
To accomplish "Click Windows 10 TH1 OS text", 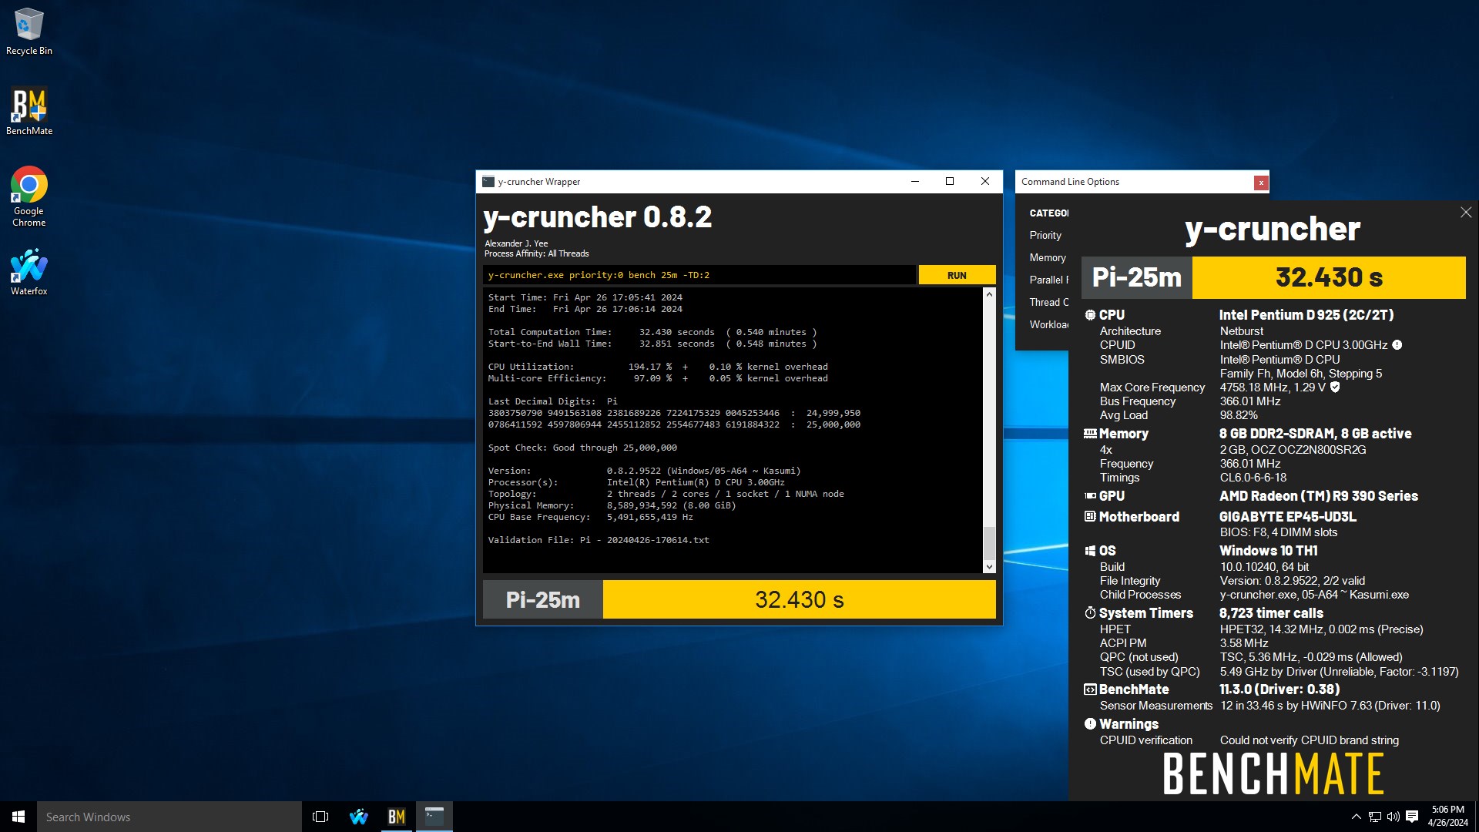I will pyautogui.click(x=1269, y=551).
